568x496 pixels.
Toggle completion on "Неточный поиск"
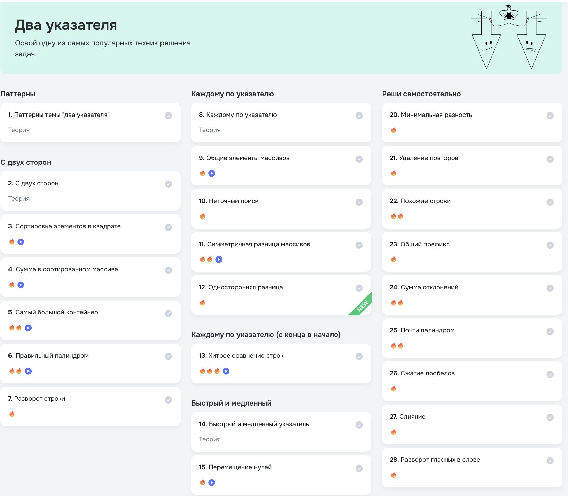[x=359, y=202]
